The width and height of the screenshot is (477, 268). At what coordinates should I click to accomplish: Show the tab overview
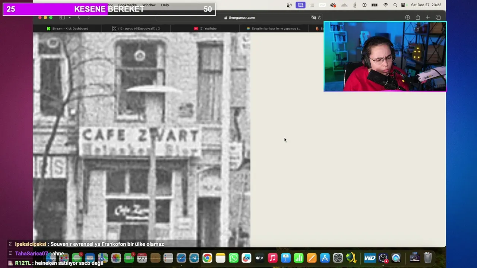(x=438, y=17)
